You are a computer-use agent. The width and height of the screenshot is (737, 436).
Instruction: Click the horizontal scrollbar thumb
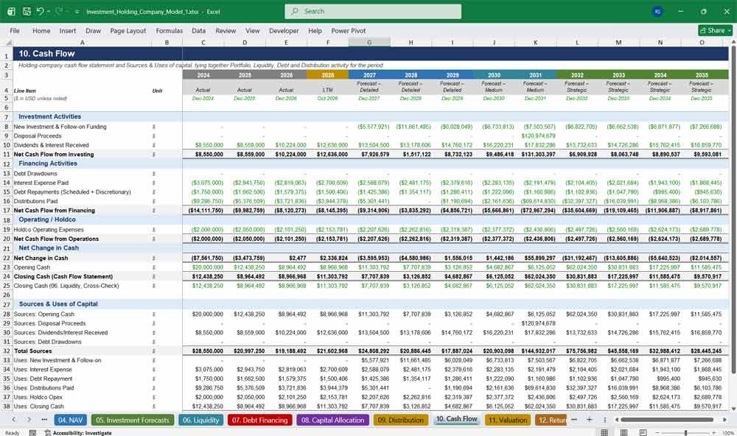pos(666,420)
